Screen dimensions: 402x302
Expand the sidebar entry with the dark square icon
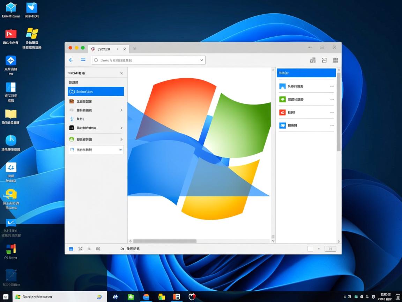pos(96,128)
